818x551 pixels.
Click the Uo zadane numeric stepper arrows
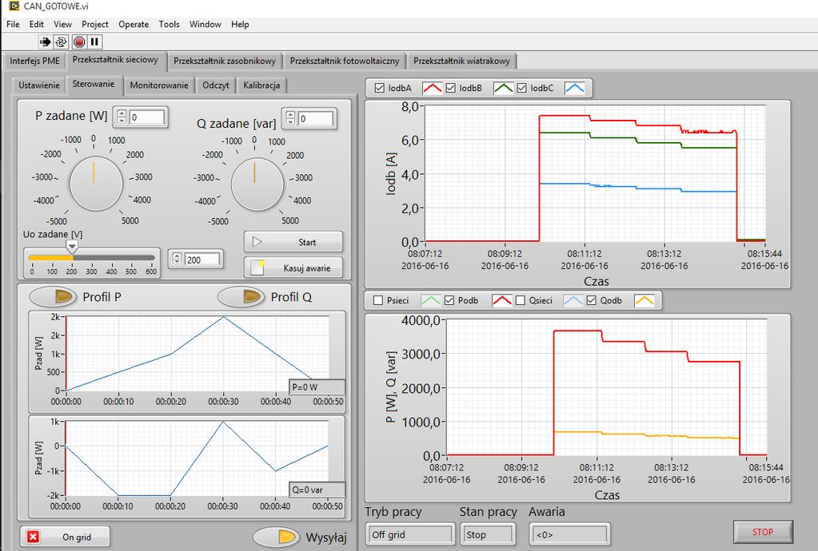[x=177, y=259]
